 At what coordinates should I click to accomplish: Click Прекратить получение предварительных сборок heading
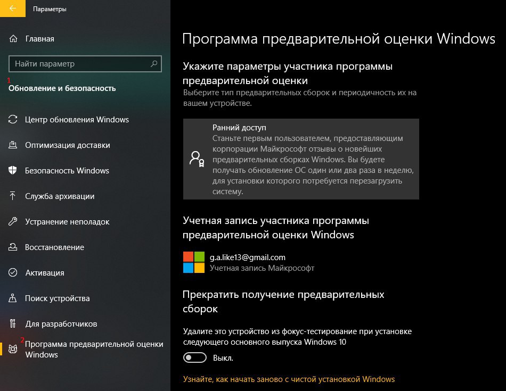(x=283, y=302)
